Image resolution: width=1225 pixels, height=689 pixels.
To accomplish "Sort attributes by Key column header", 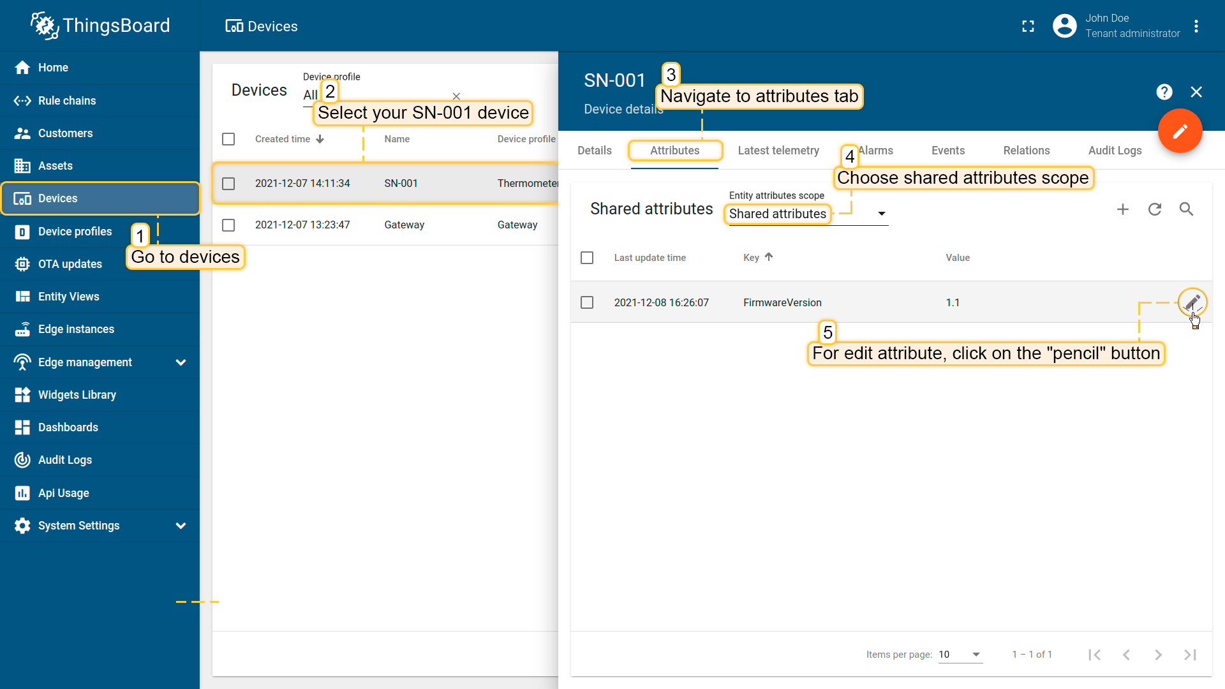I will click(752, 258).
